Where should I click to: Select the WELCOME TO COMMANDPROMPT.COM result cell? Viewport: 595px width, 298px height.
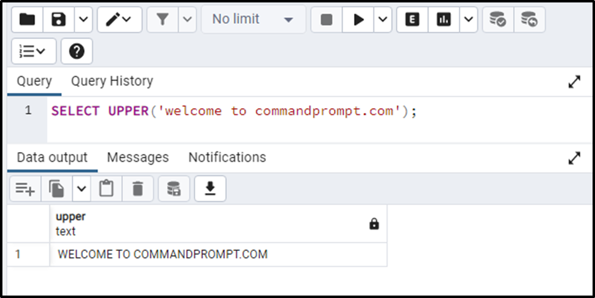[218, 255]
